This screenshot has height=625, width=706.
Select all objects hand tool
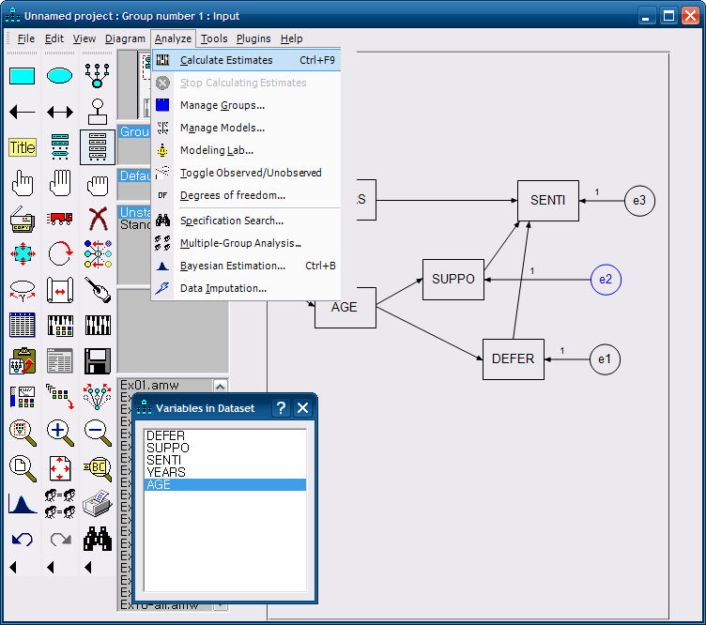click(59, 183)
